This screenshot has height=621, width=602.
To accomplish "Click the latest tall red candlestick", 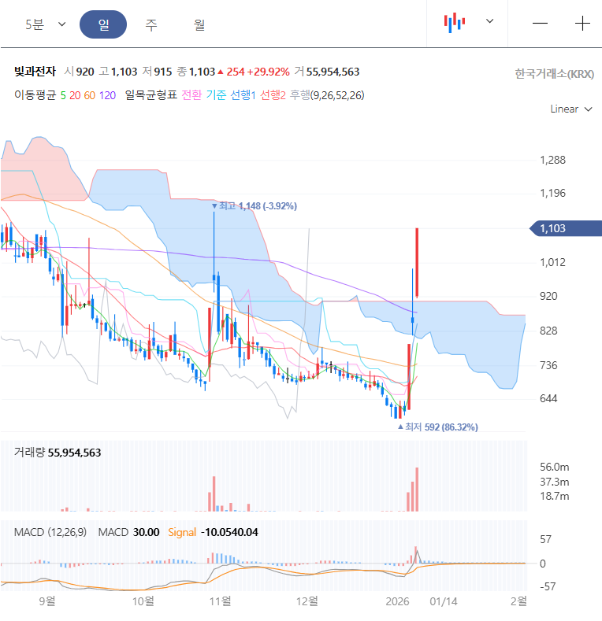I will 417,263.
